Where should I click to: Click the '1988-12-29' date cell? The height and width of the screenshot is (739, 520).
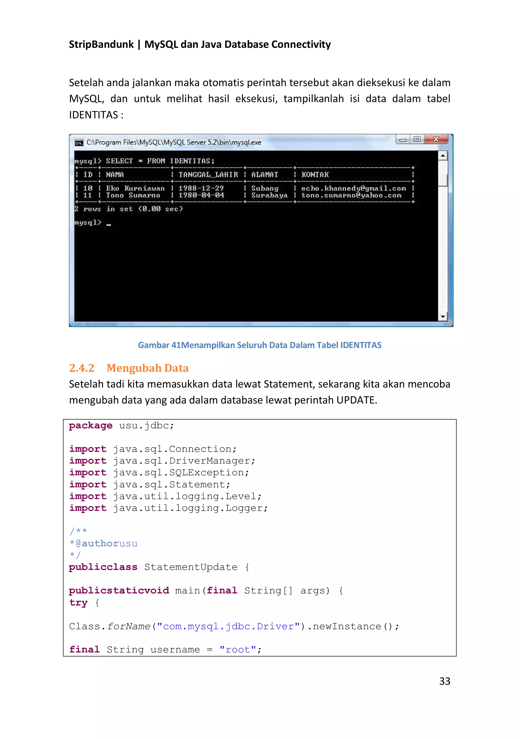click(201, 188)
